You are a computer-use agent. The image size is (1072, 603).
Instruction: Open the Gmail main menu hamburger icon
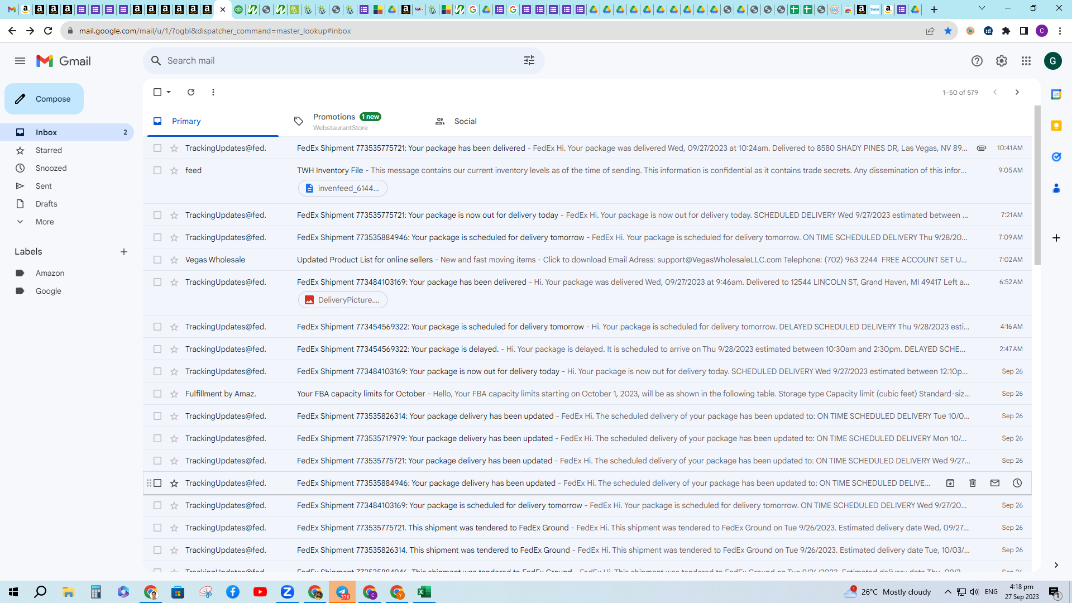coord(20,61)
